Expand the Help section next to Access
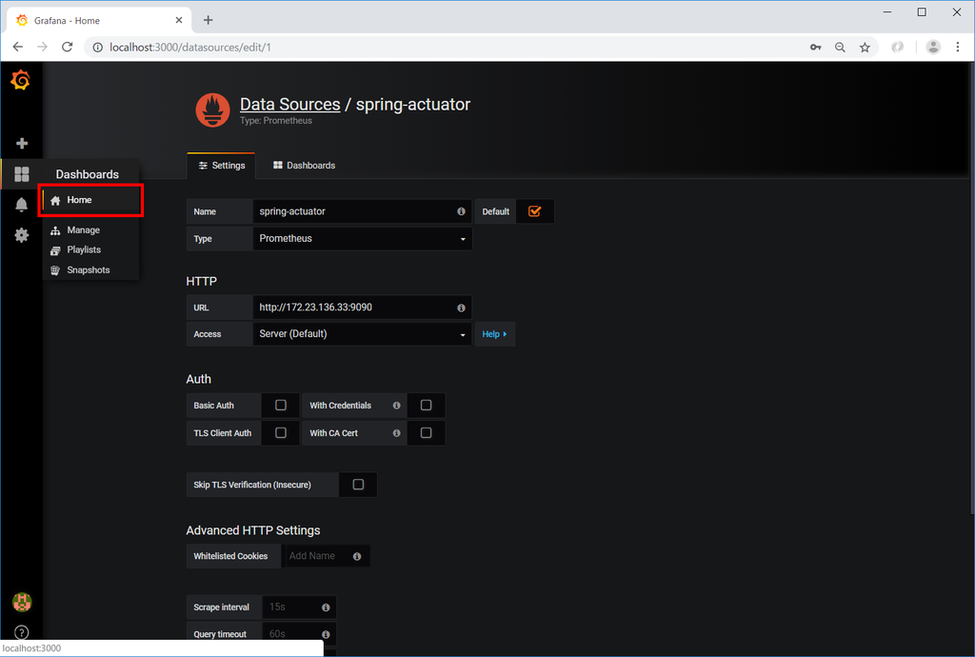 (x=494, y=334)
